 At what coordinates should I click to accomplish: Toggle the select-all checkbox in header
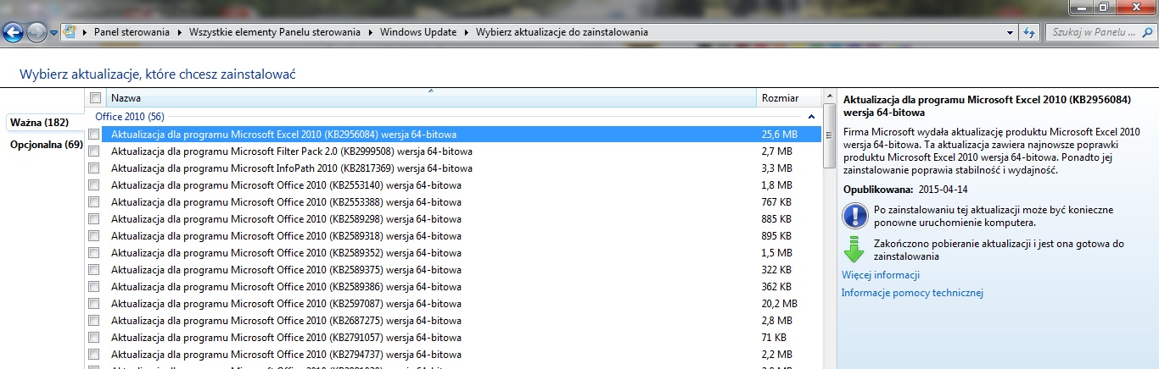[96, 98]
